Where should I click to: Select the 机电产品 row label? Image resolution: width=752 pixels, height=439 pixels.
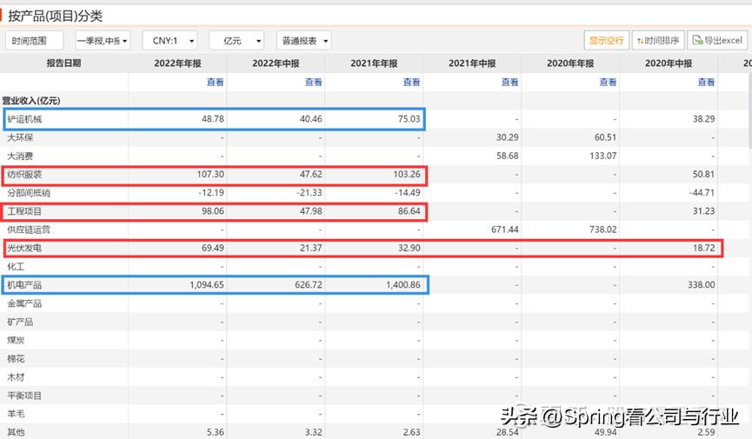click(24, 285)
